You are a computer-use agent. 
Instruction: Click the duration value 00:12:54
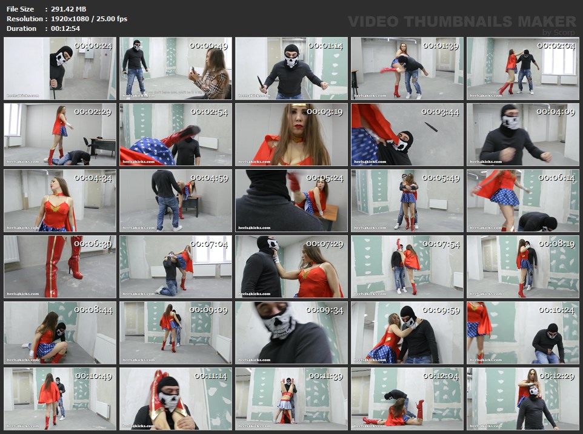[x=65, y=28]
